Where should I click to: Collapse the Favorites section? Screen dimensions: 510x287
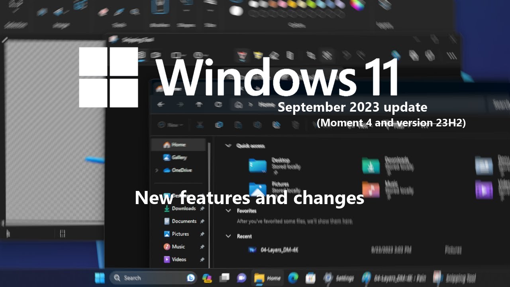[x=228, y=210]
